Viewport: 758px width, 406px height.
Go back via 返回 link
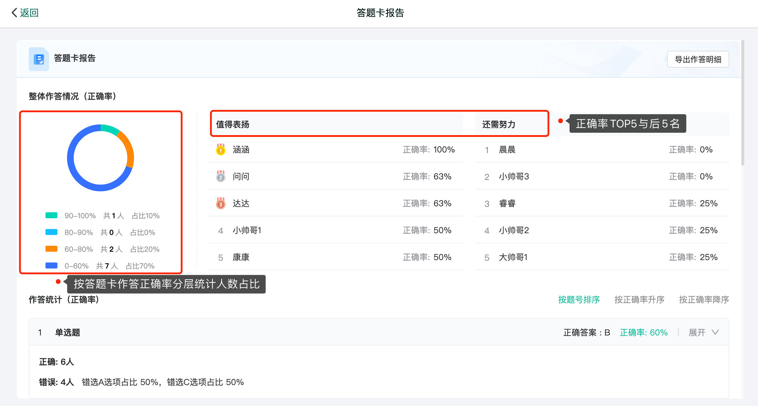pyautogui.click(x=29, y=13)
